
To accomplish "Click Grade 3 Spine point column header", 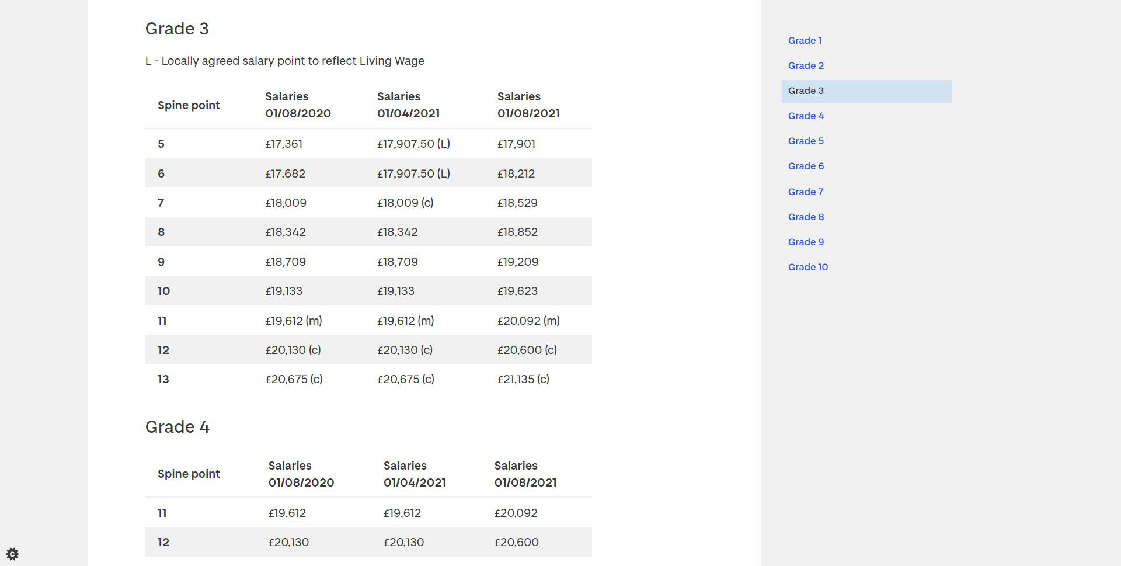I will pyautogui.click(x=189, y=106).
